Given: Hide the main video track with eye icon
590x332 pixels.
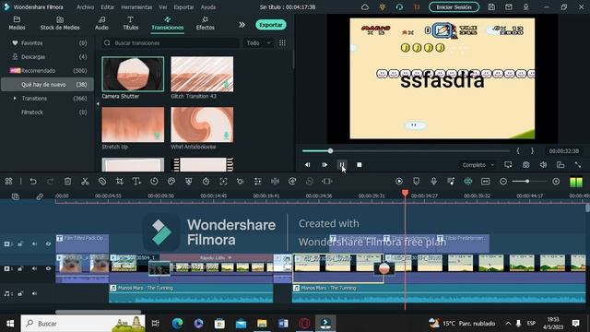Looking at the screenshot, I should pos(48,268).
